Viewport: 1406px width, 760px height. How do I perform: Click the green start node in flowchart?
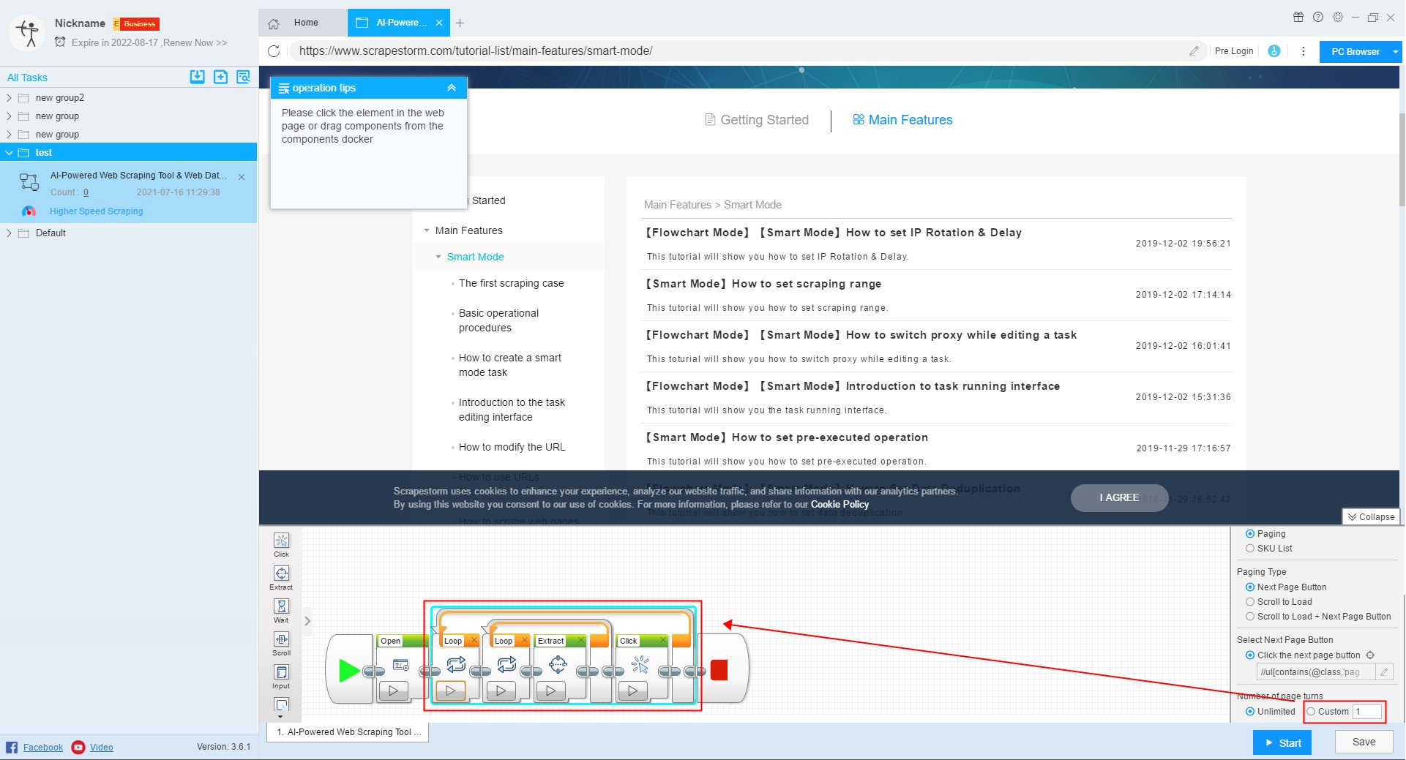tap(348, 670)
